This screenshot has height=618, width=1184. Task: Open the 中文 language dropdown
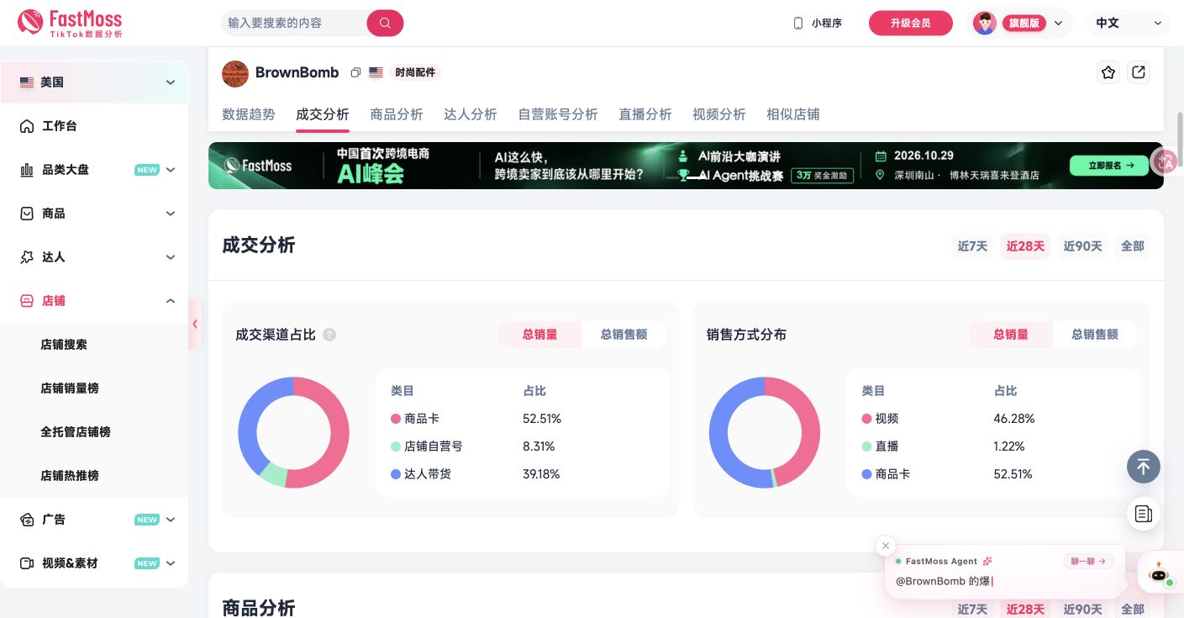pyautogui.click(x=1128, y=24)
